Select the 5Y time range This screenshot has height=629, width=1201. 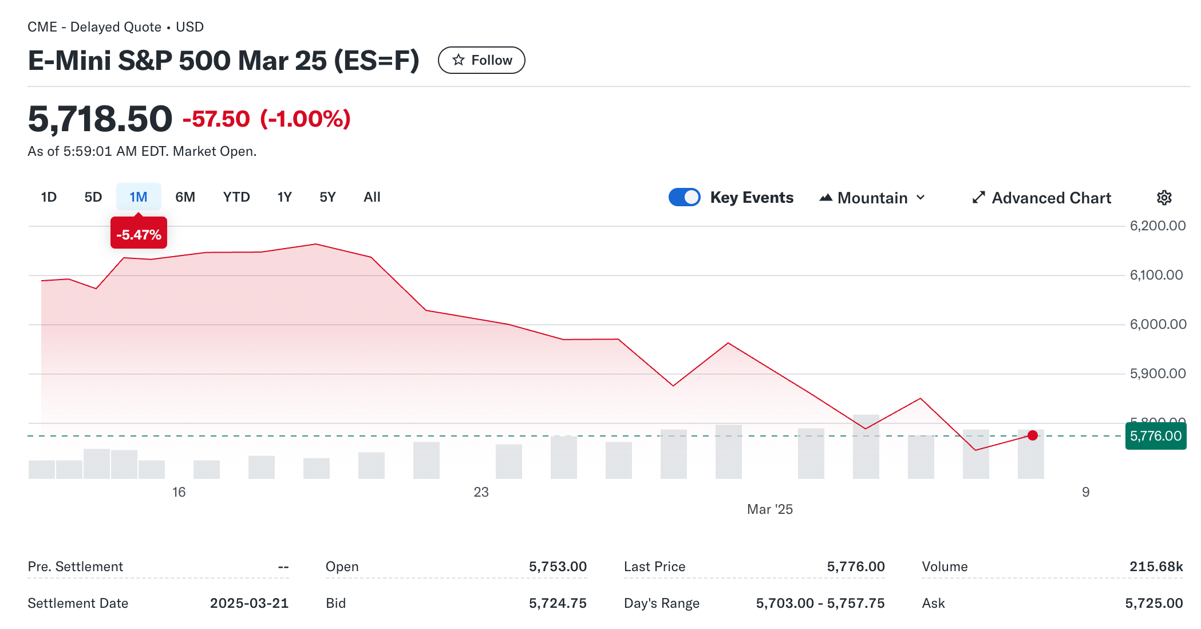[327, 197]
